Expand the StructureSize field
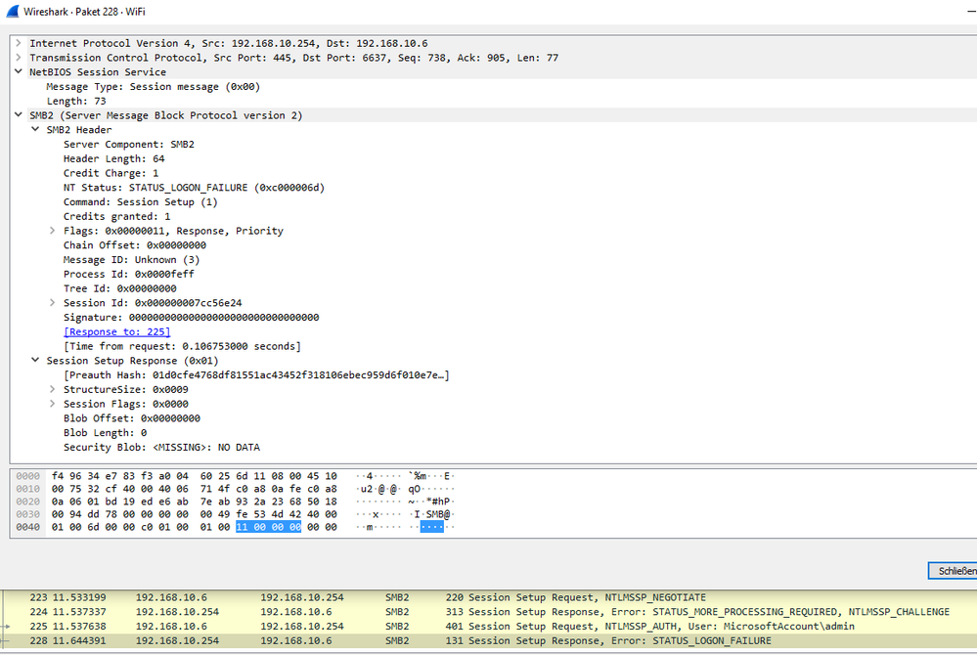This screenshot has height=655, width=977. (x=52, y=388)
